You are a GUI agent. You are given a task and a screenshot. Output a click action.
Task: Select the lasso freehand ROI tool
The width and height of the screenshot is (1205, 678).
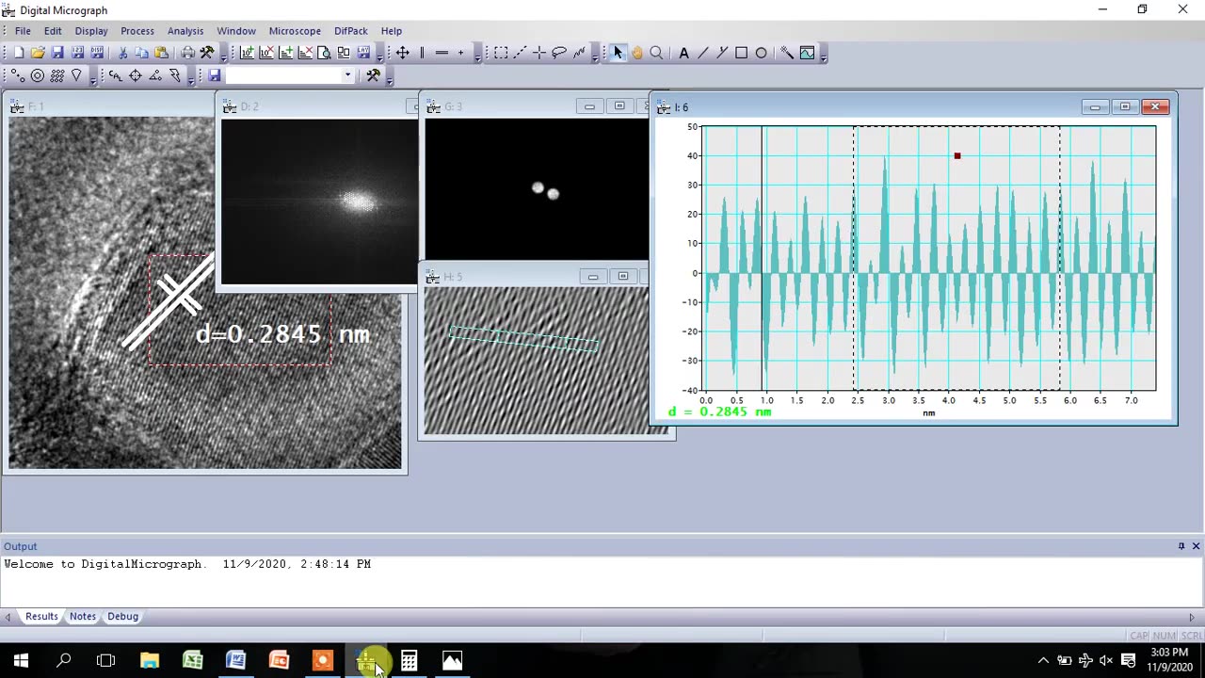559,53
